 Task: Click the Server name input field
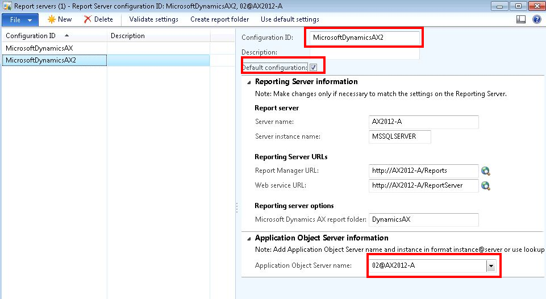pyautogui.click(x=423, y=122)
